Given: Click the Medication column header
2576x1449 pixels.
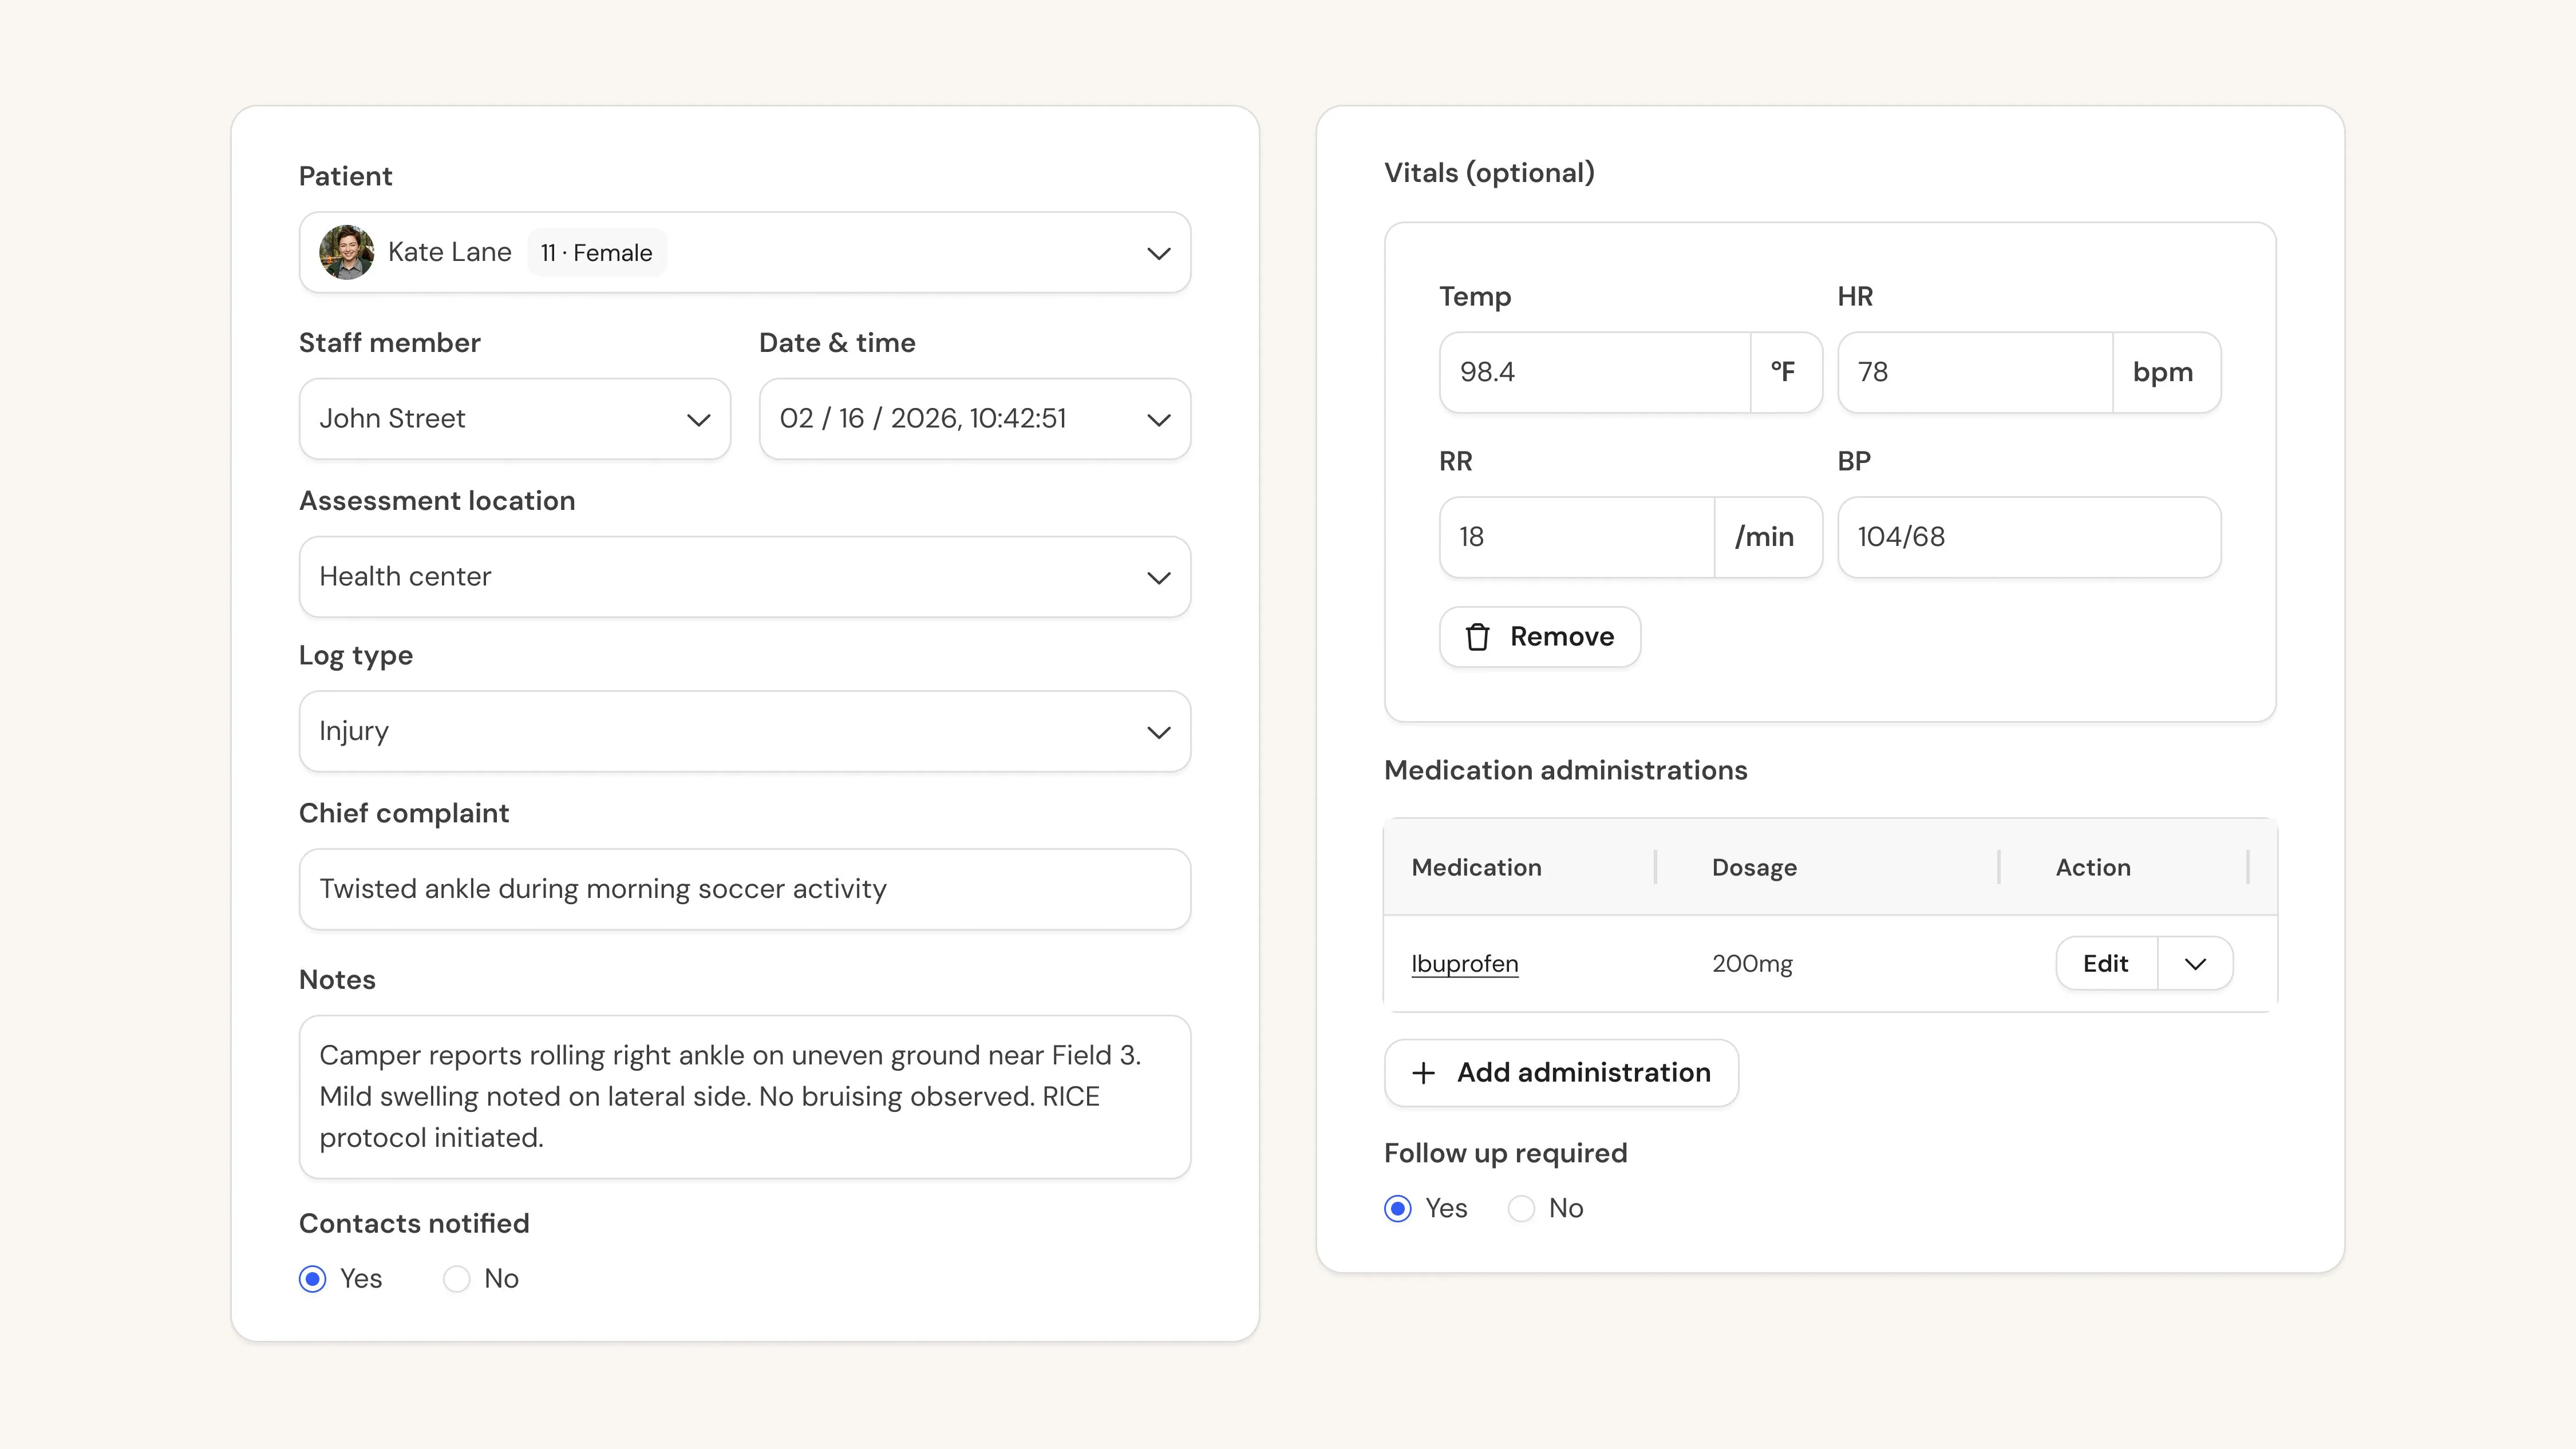Looking at the screenshot, I should click(x=1476, y=867).
